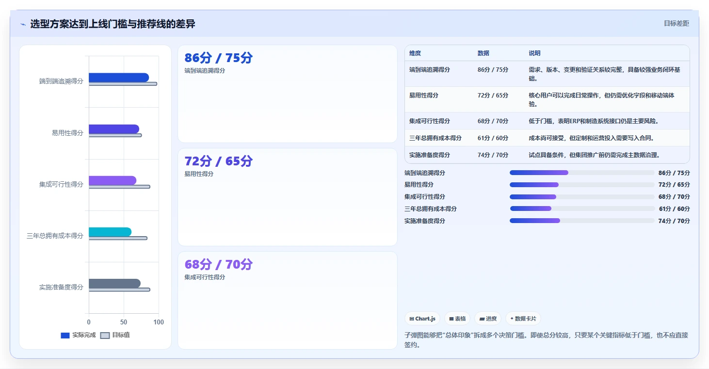Click the 选型方案达到上线门槛与推荐线的差异 title

click(113, 24)
